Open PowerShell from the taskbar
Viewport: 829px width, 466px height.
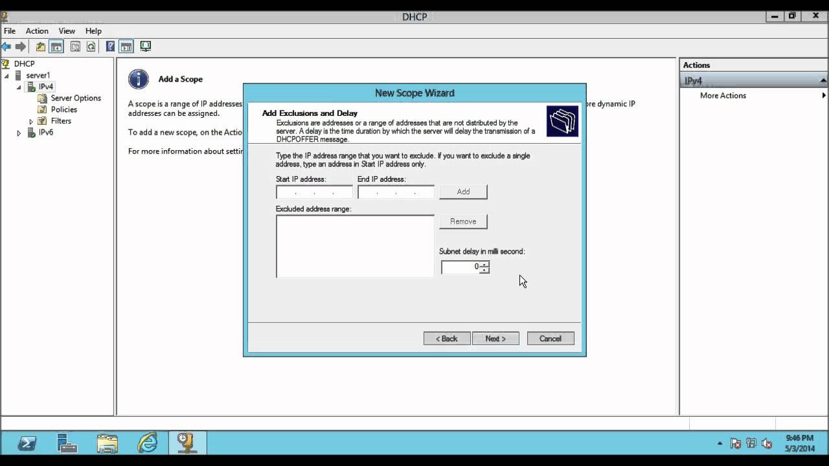pos(27,443)
